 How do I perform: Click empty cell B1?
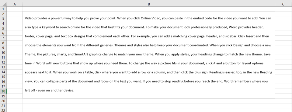tap(149, 9)
